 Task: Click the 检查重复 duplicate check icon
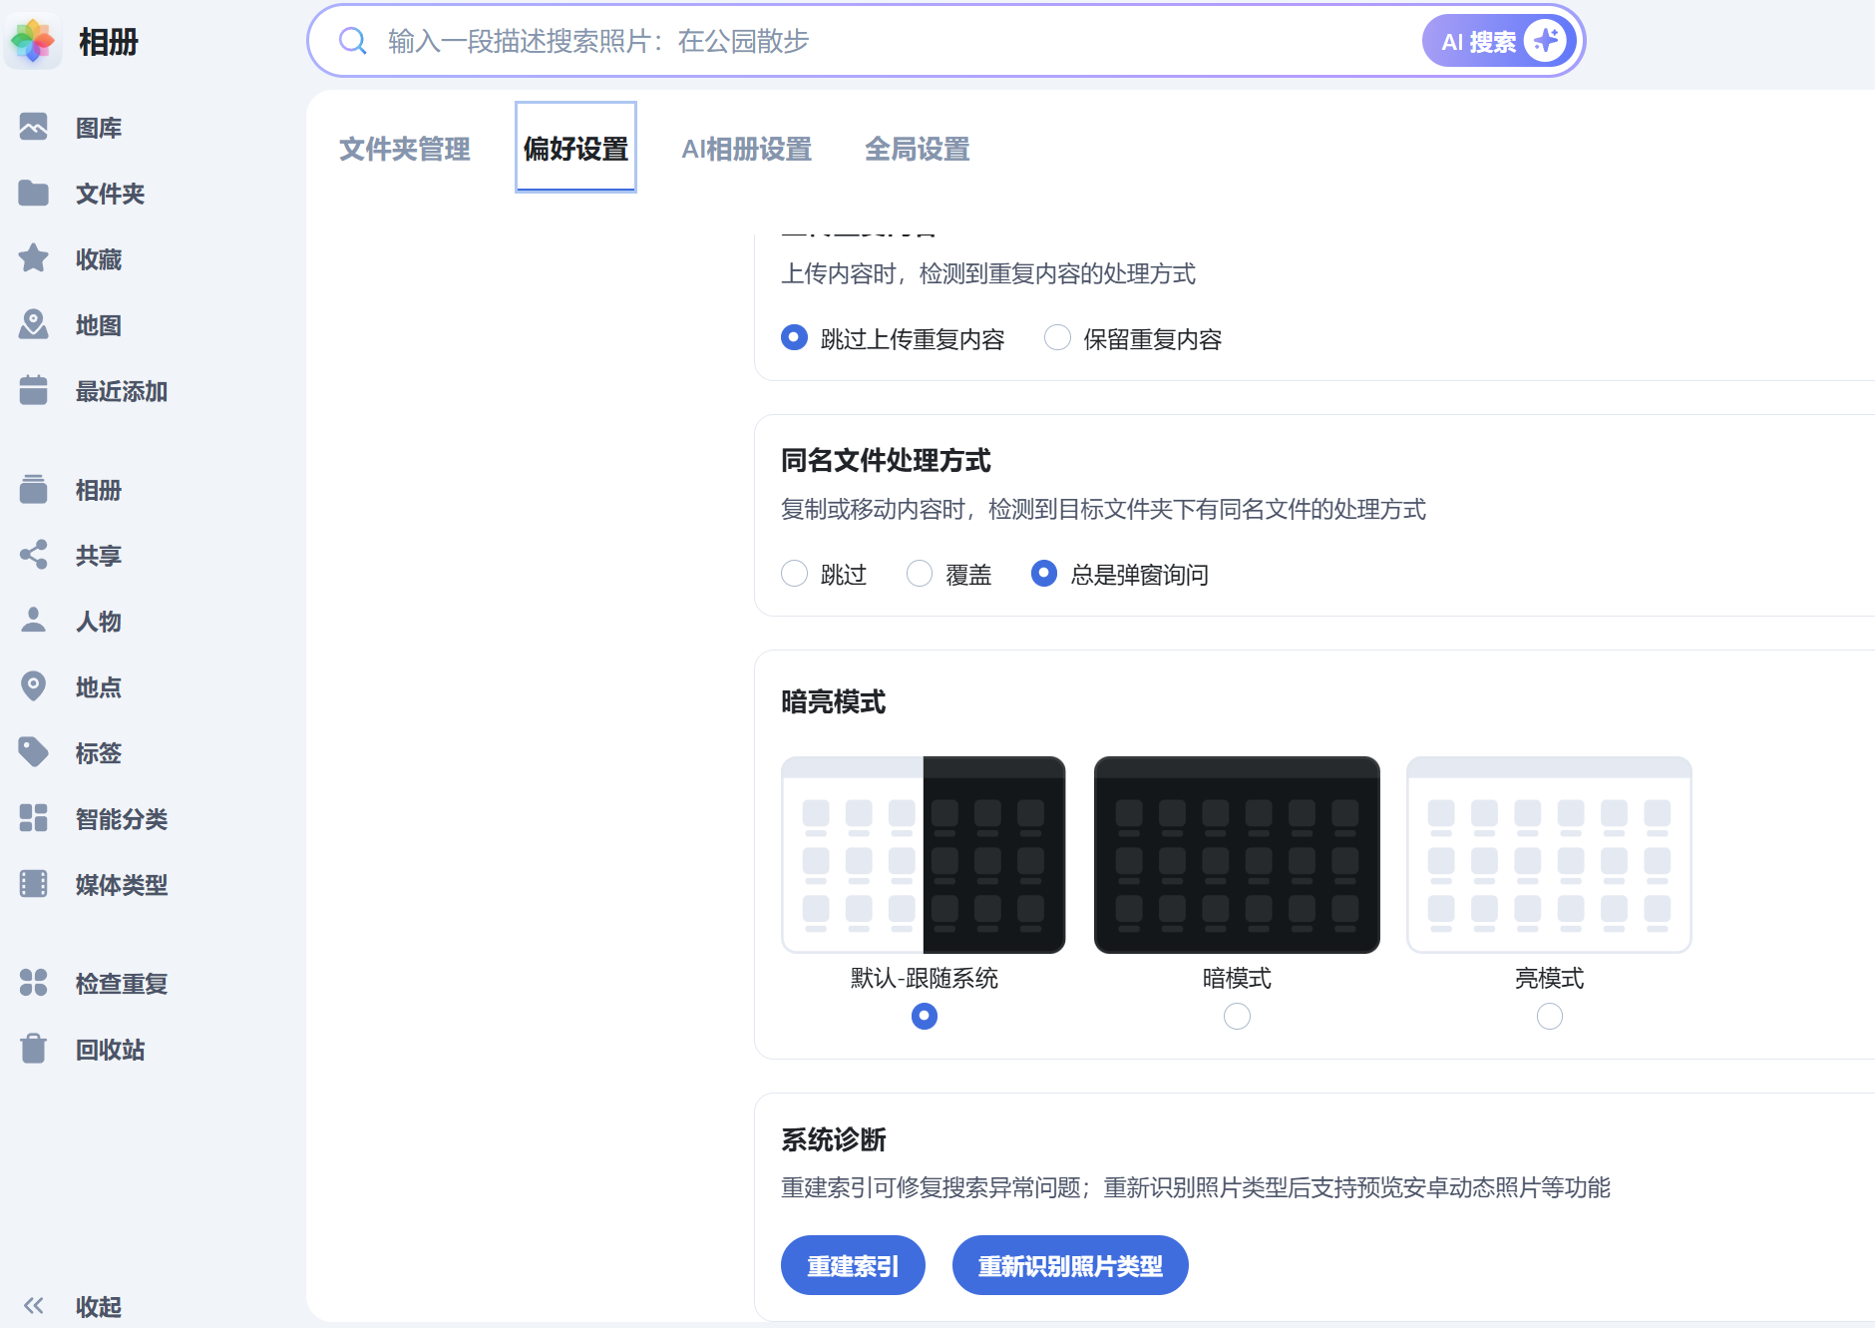pos(33,983)
